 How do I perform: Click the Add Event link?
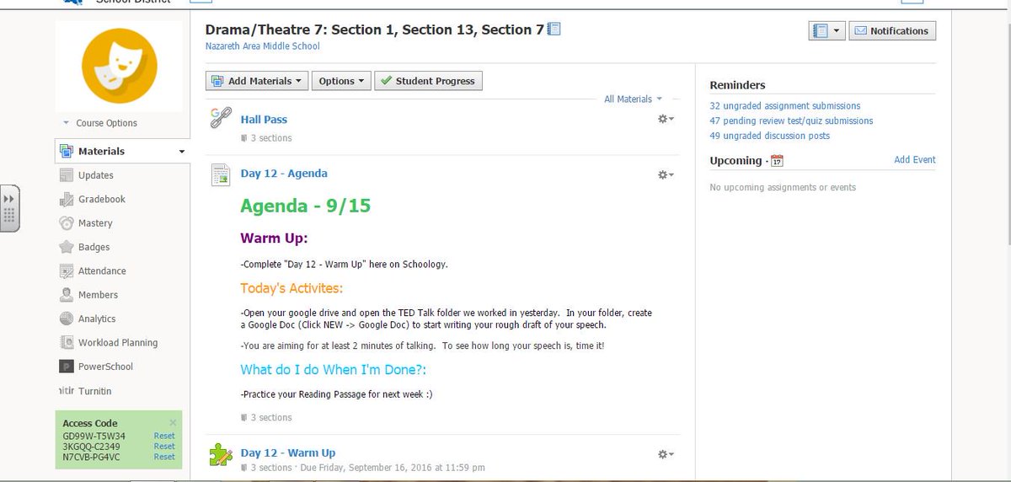click(x=915, y=160)
